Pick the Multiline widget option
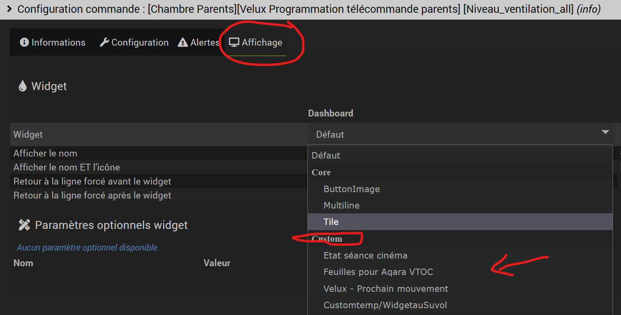 (342, 205)
